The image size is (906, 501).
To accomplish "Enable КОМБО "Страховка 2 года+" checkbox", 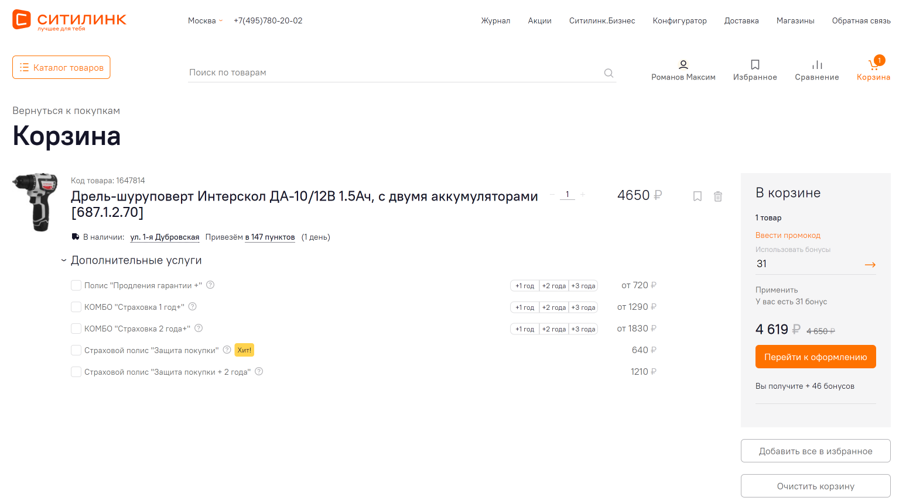I will point(76,329).
